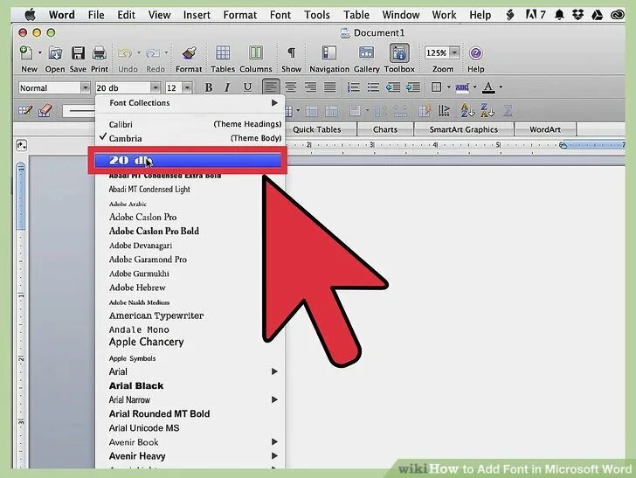Open the Highlight color dropdown arrow
Image resolution: width=636 pixels, height=478 pixels.
(x=474, y=87)
